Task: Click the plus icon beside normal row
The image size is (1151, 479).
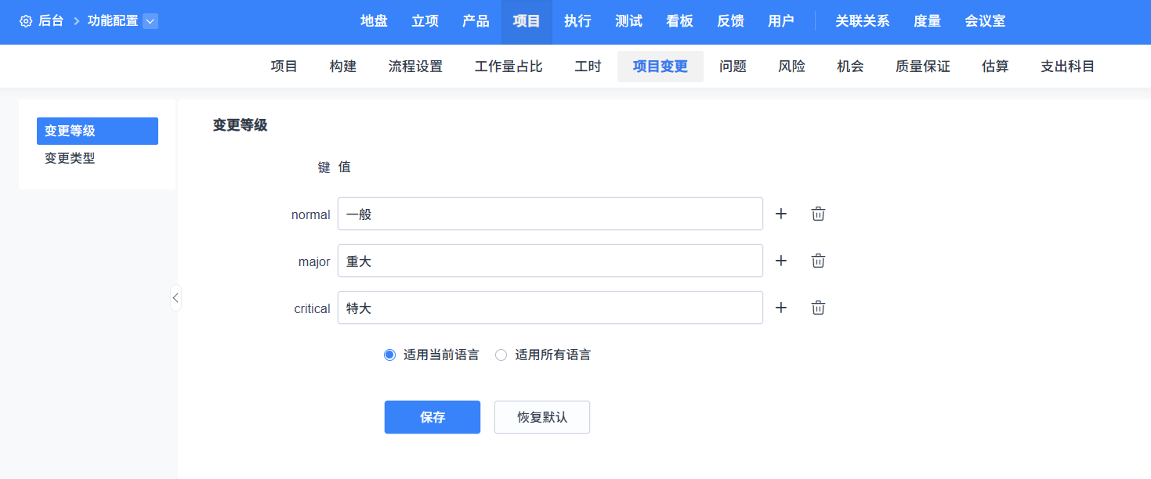Action: click(x=780, y=214)
